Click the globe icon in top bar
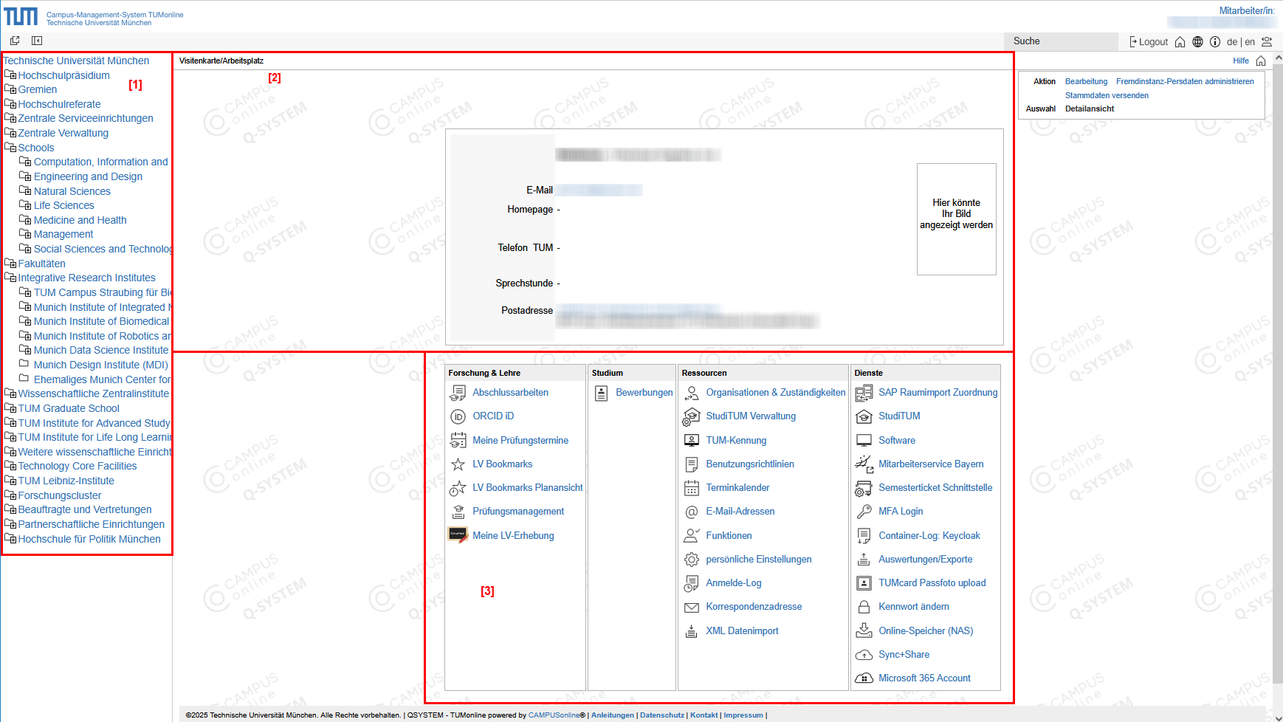 tap(1197, 42)
